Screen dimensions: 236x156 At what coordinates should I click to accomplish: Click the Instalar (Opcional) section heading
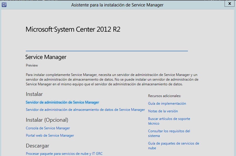pyautogui.click(x=47, y=120)
